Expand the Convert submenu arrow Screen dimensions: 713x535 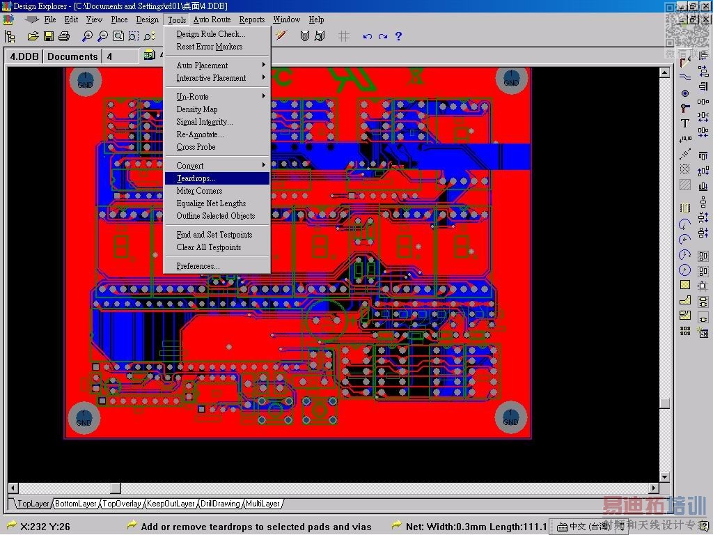pyautogui.click(x=263, y=165)
